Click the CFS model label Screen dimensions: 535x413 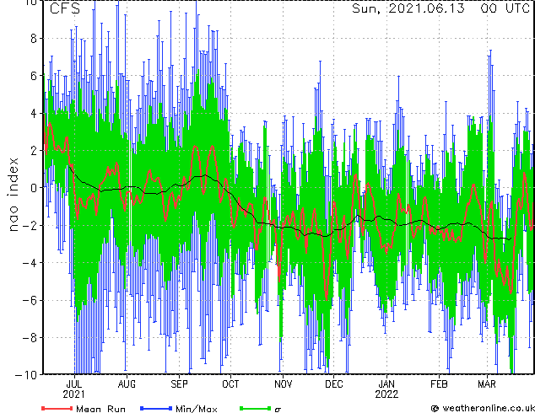click(65, 8)
